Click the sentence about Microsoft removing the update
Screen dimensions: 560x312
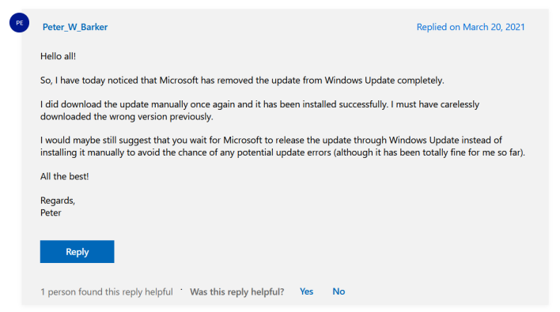pyautogui.click(x=242, y=81)
